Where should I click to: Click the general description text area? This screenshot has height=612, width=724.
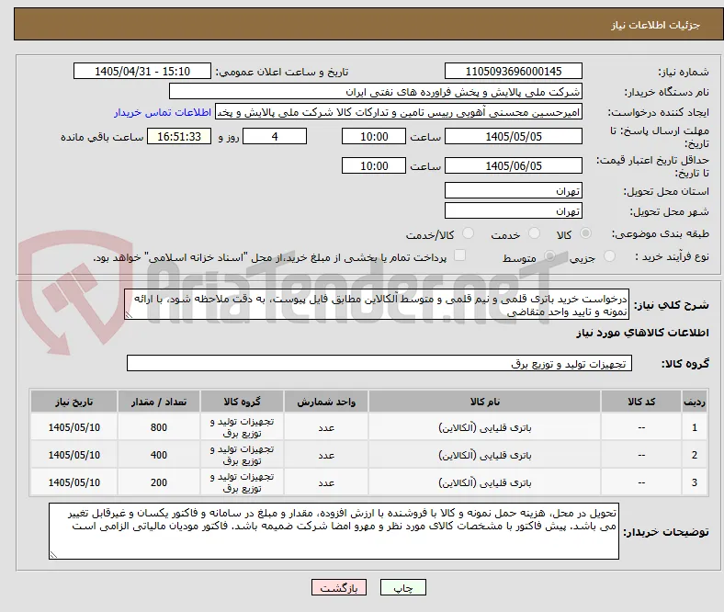pos(377,304)
